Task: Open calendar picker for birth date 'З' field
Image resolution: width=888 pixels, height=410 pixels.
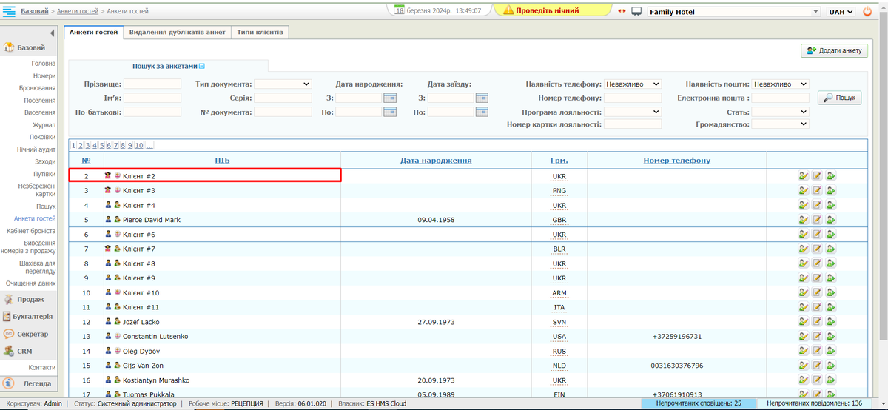Action: coord(390,98)
